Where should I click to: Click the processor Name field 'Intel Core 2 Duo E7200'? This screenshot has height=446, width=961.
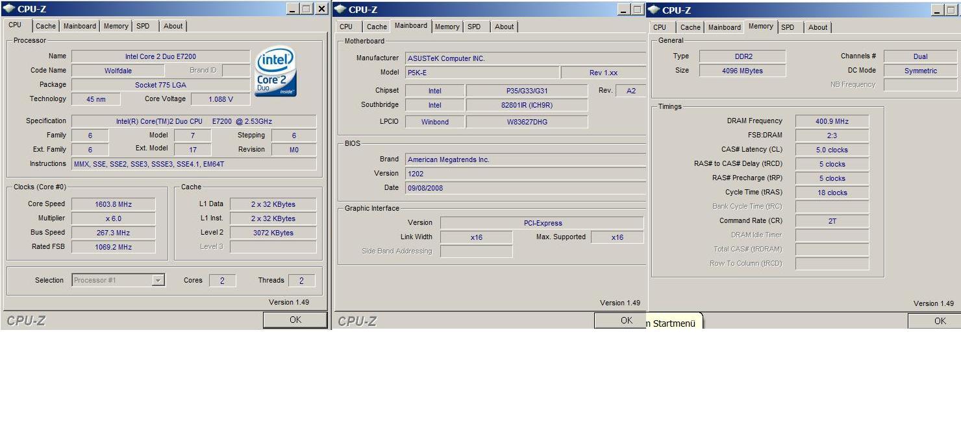tap(160, 56)
